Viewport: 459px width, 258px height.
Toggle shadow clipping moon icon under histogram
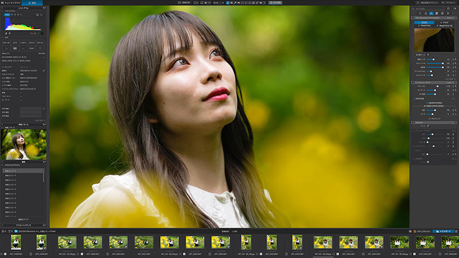(x=6, y=33)
